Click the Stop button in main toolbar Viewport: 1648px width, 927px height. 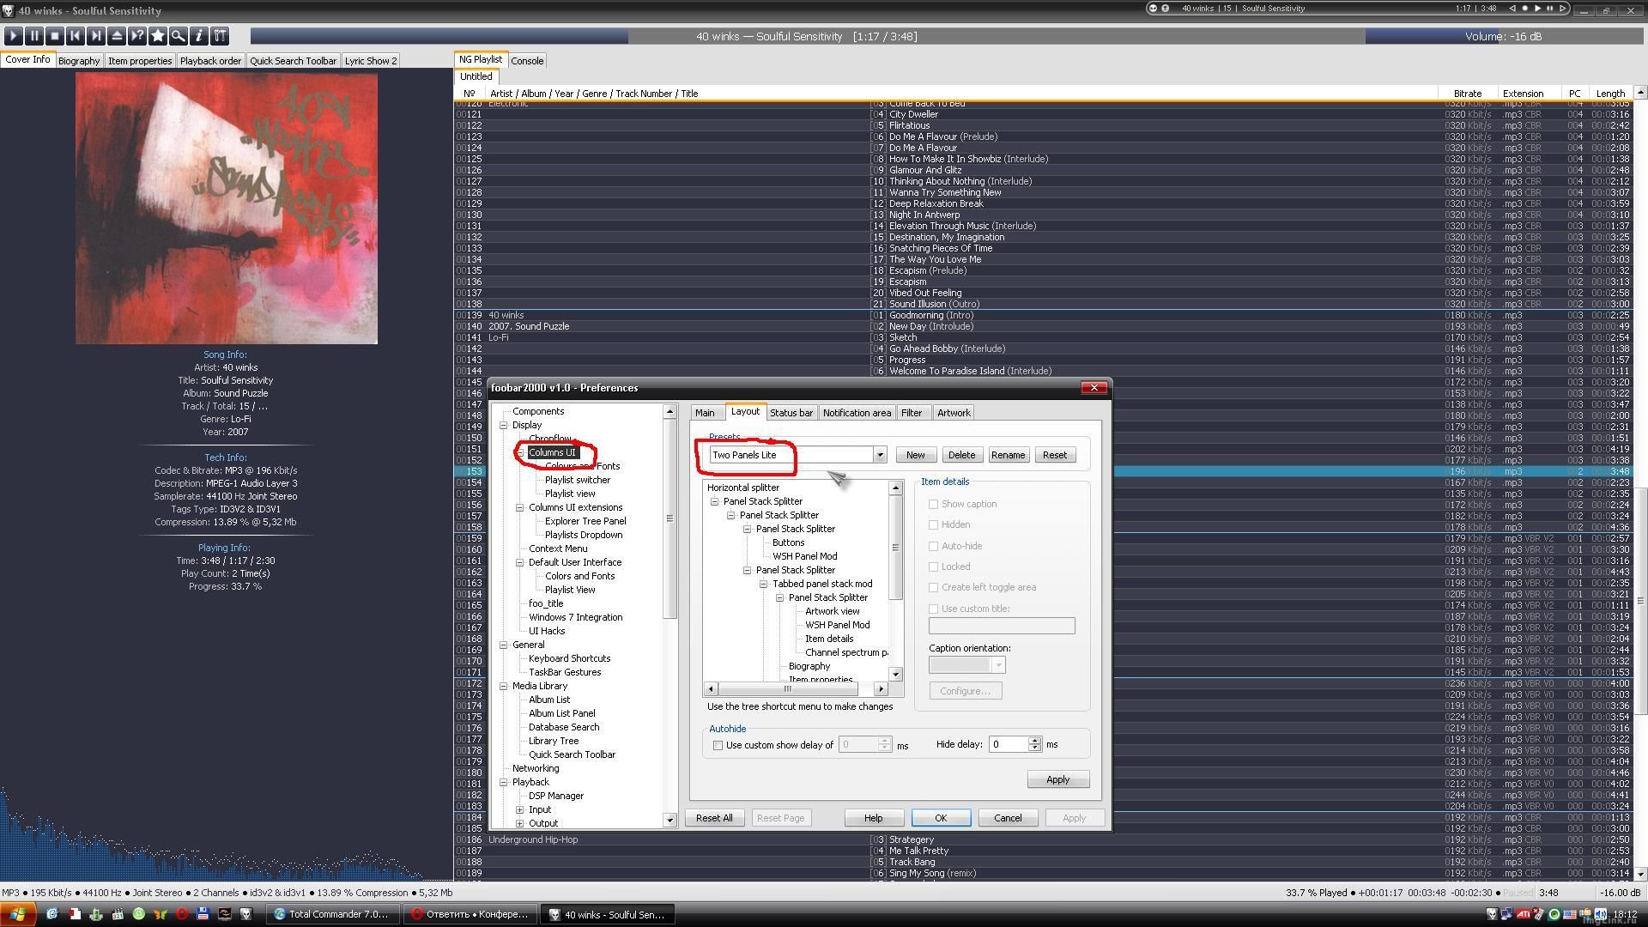coord(54,36)
